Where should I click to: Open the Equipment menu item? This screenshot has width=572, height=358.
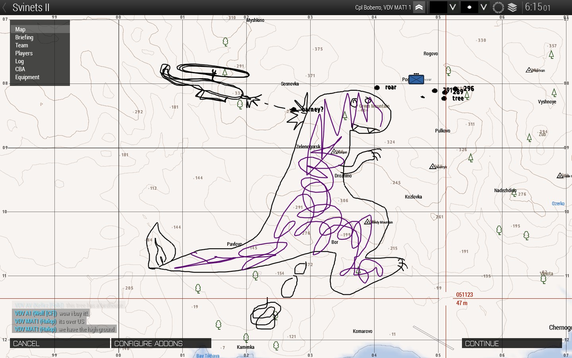coord(40,77)
